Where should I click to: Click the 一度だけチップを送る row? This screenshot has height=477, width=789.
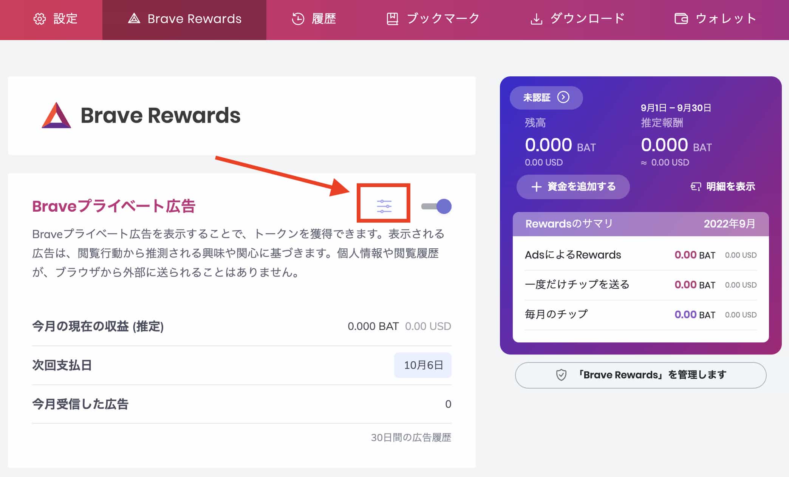point(640,285)
